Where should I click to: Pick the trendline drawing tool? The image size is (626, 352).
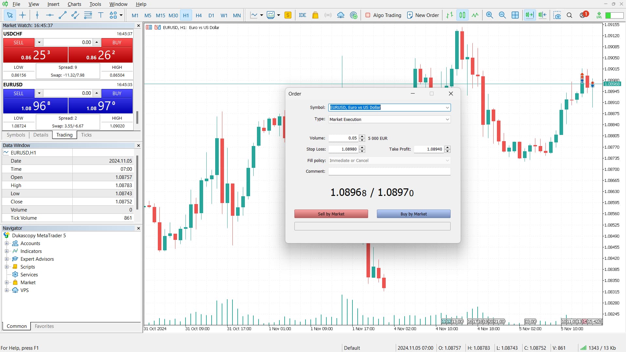63,15
